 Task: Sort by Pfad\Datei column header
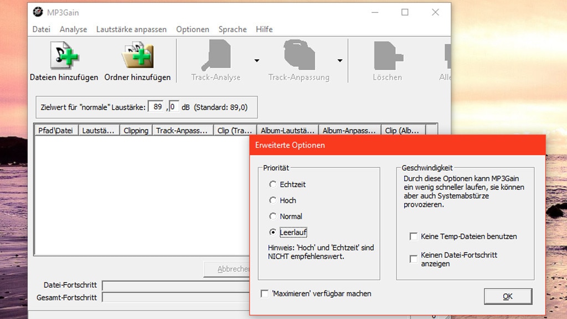point(56,131)
